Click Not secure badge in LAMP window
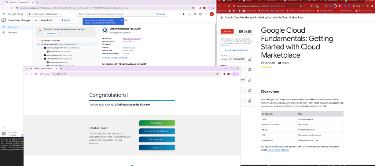Screen dimensions: 375x166 coord(45,74)
